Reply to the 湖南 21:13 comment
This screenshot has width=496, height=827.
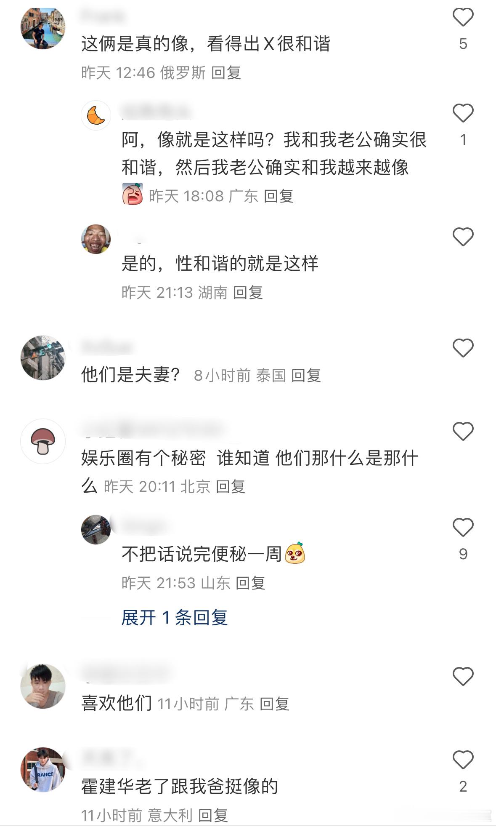point(248,293)
